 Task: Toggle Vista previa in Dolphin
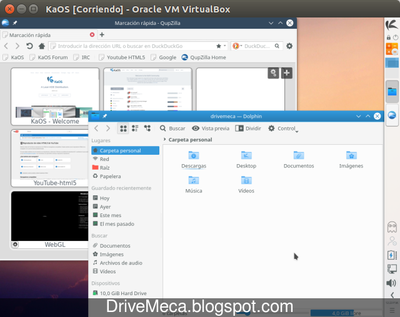click(x=211, y=129)
